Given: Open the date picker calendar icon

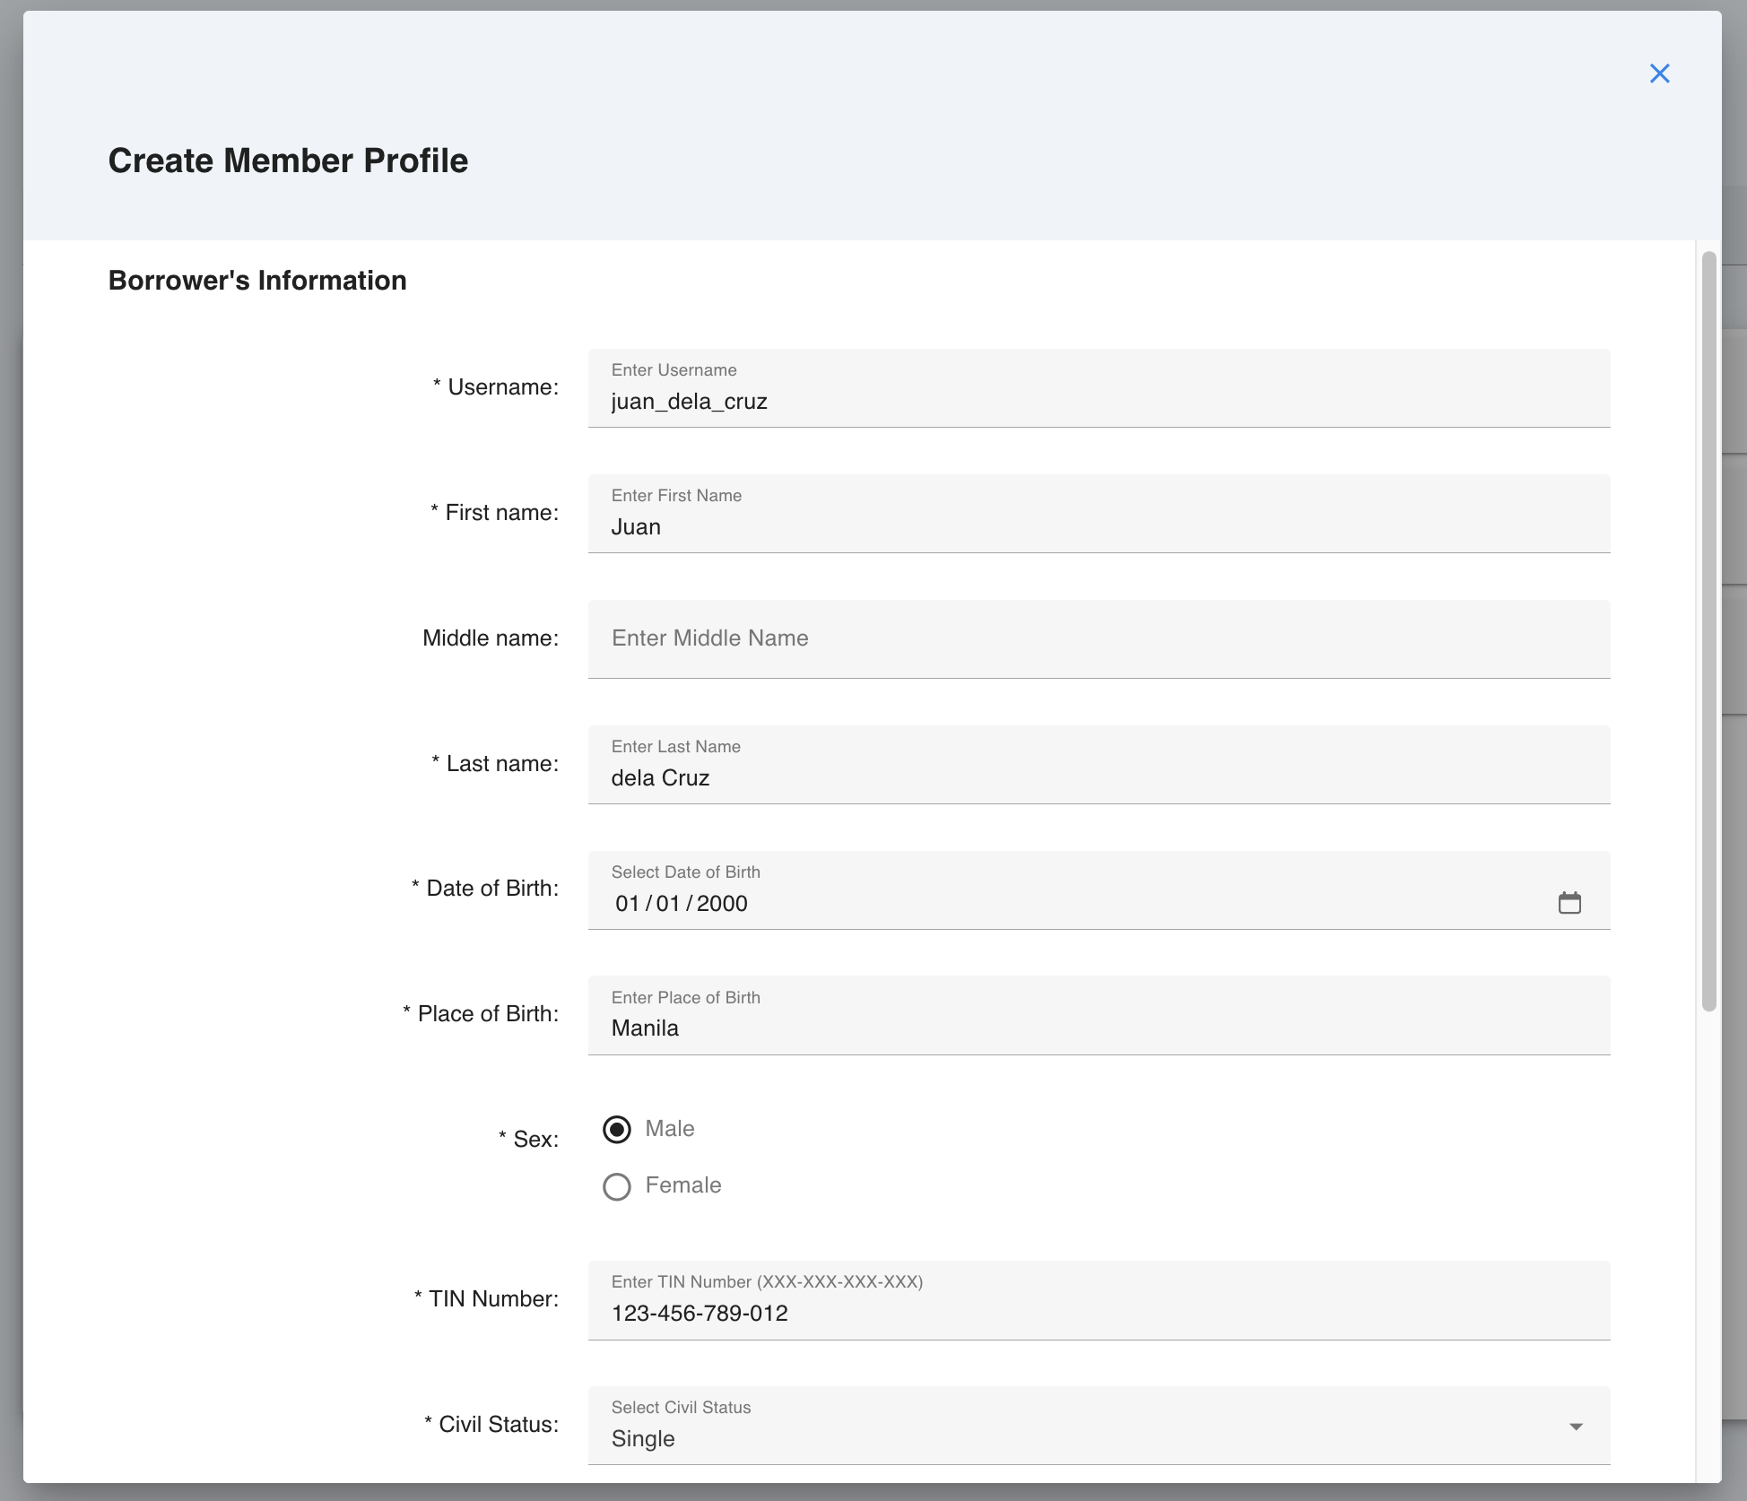Looking at the screenshot, I should 1570,903.
